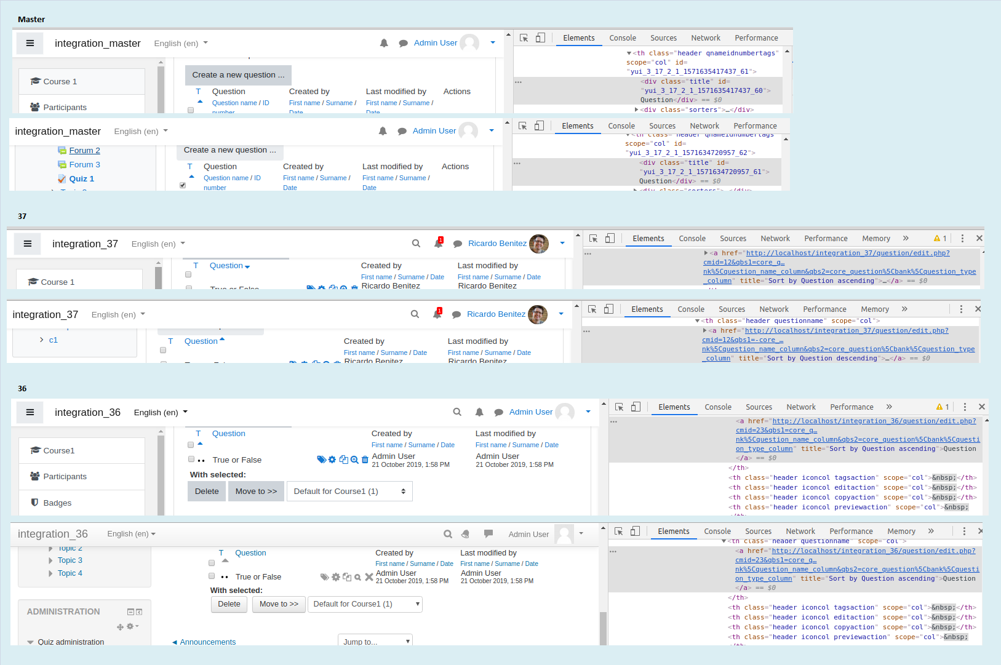
Task: Click the blue preview magnifier on True or False
Action: coord(354,460)
